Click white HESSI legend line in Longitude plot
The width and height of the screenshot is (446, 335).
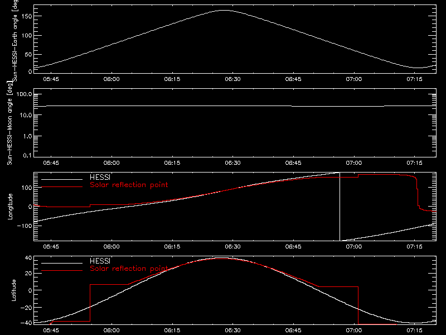pyautogui.click(x=62, y=179)
